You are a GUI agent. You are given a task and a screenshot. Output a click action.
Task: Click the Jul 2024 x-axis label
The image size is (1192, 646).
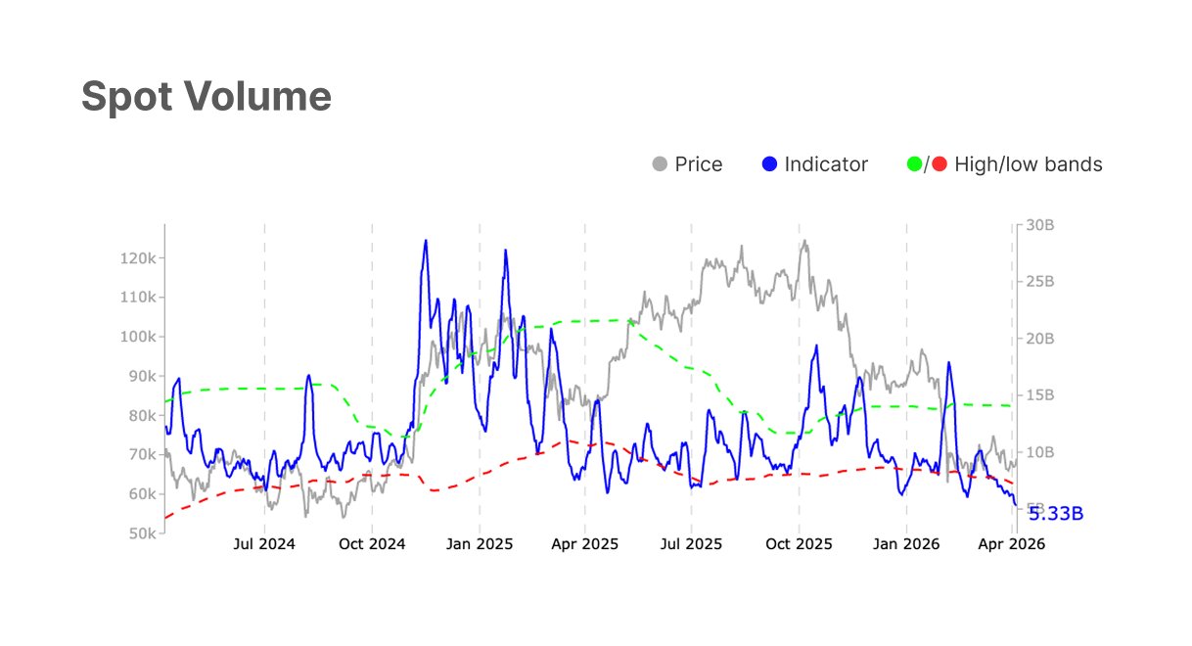pos(264,544)
